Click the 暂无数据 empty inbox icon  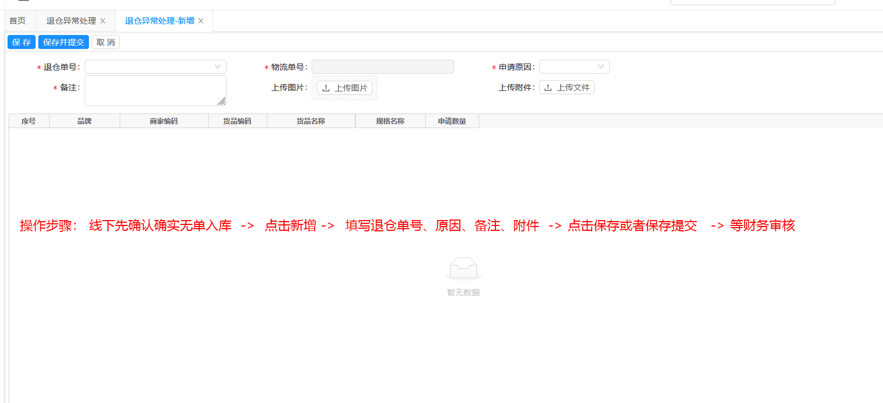[x=463, y=268]
